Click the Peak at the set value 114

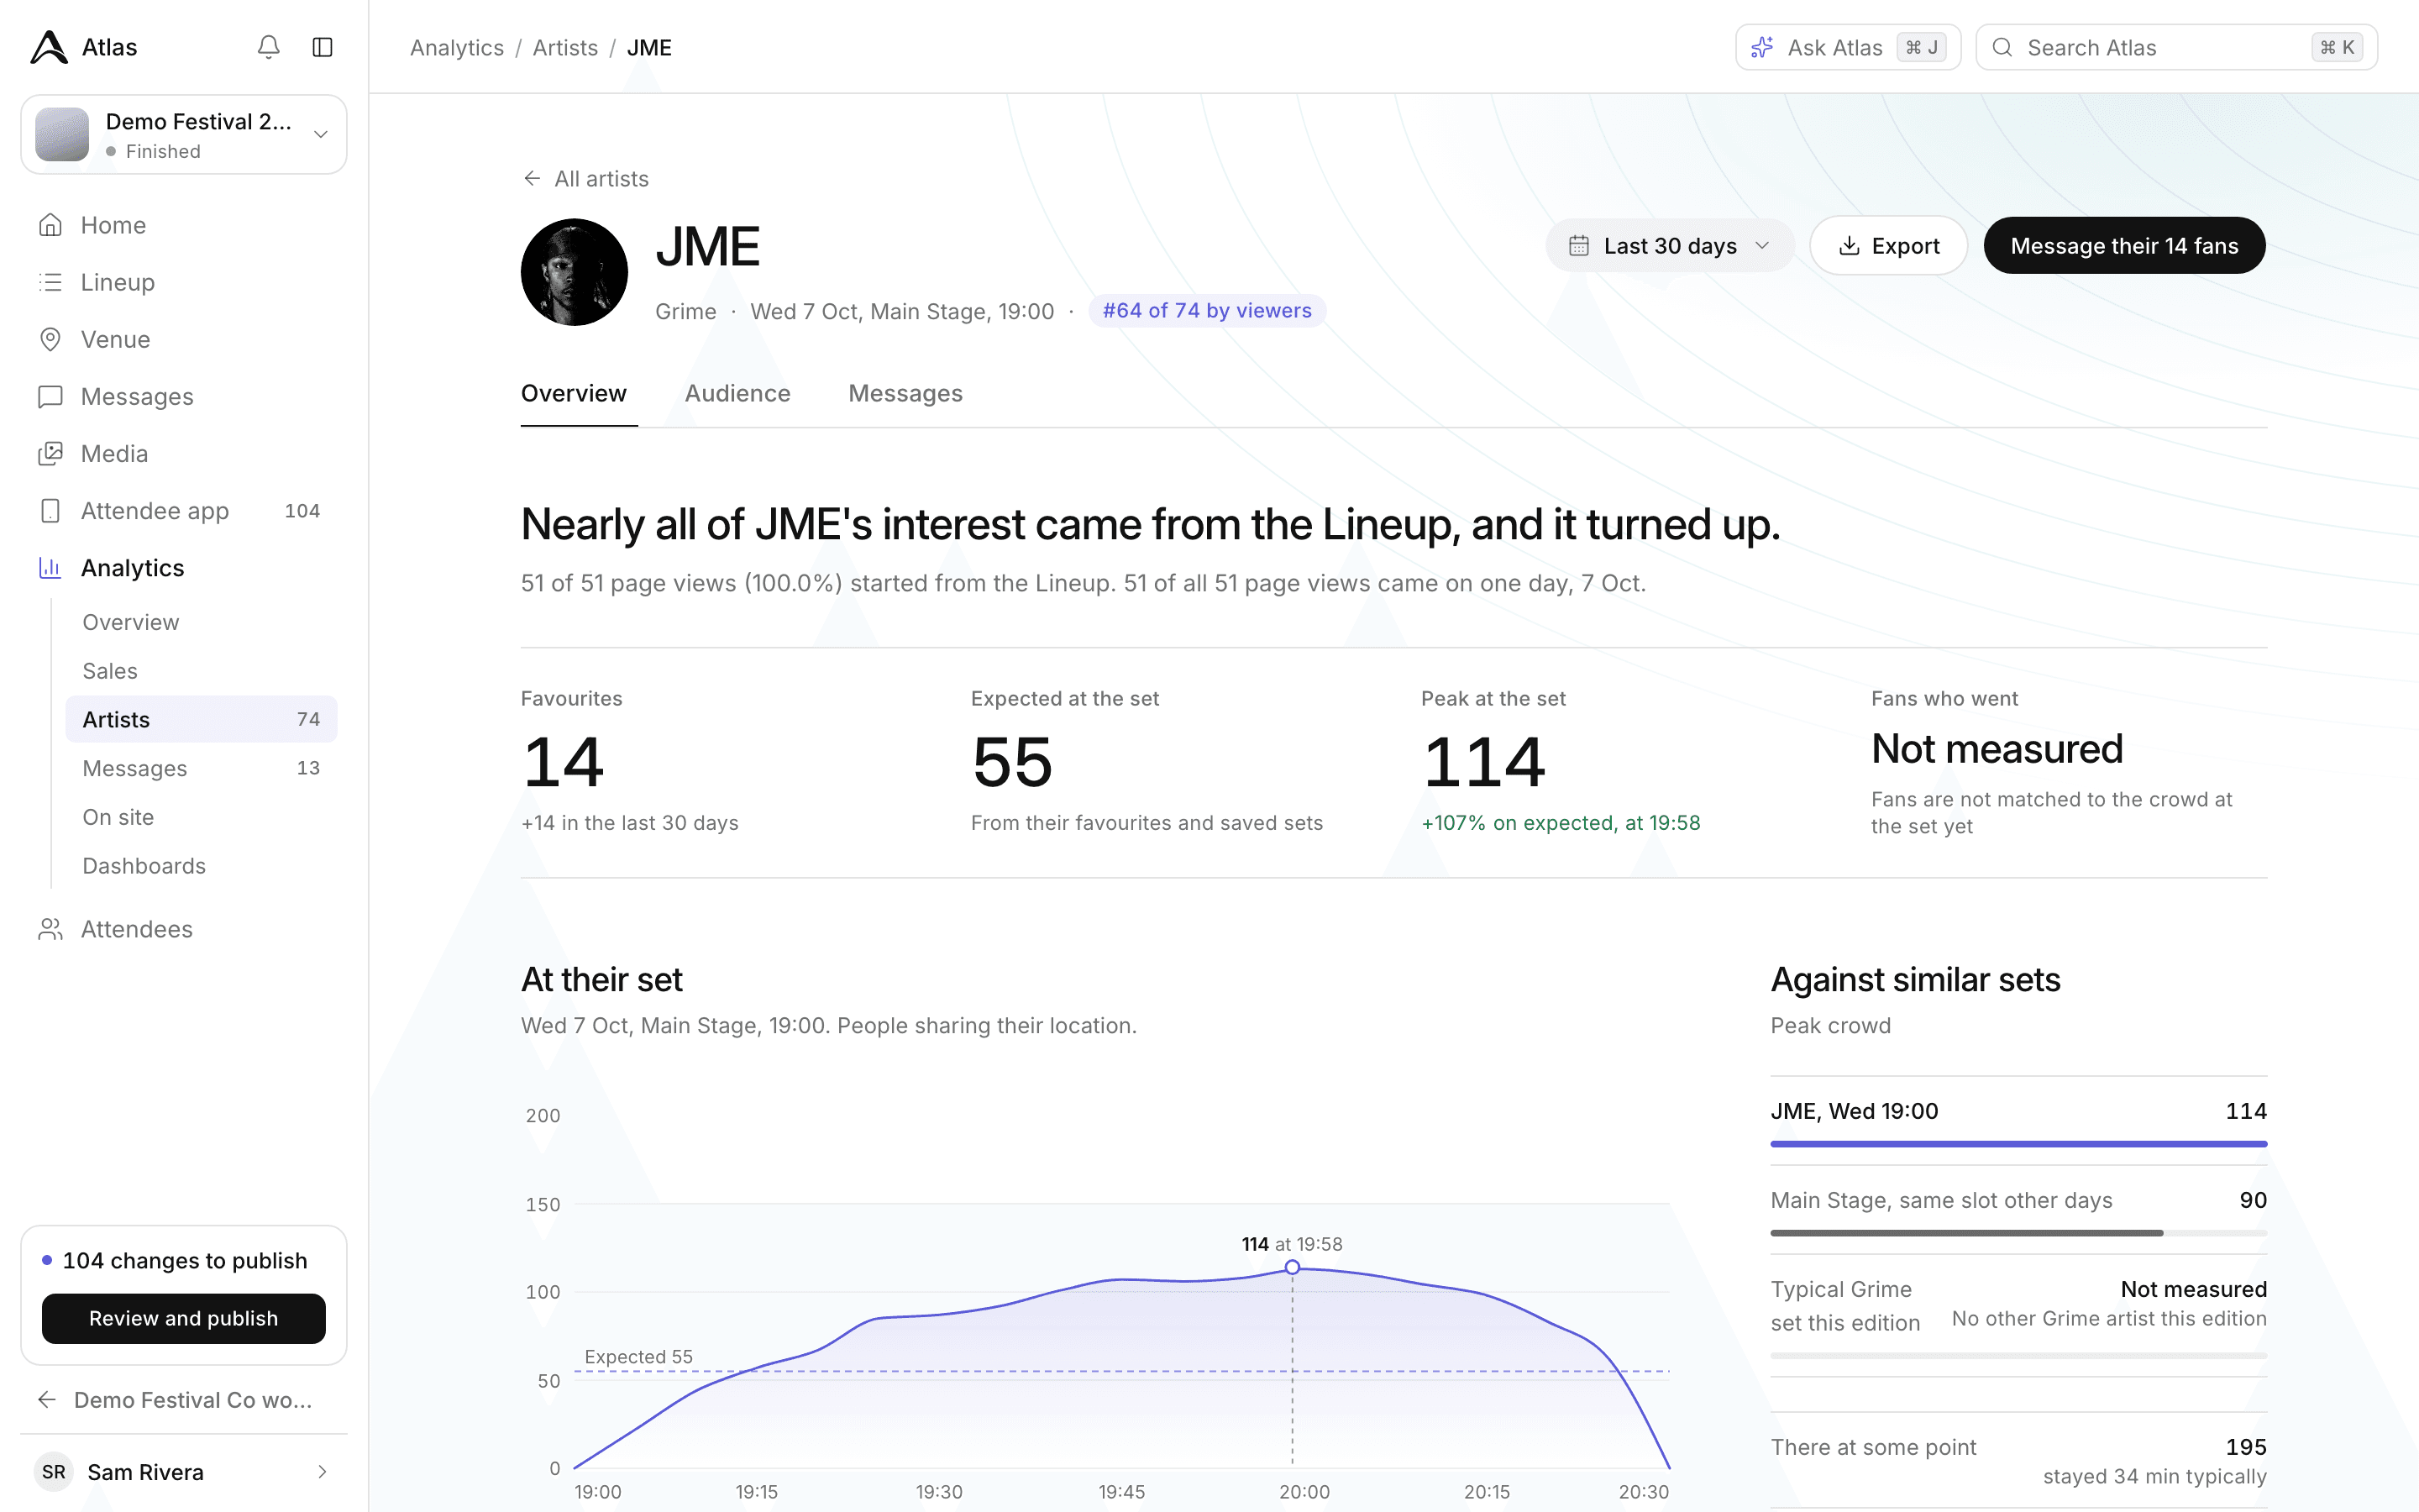click(x=1483, y=762)
